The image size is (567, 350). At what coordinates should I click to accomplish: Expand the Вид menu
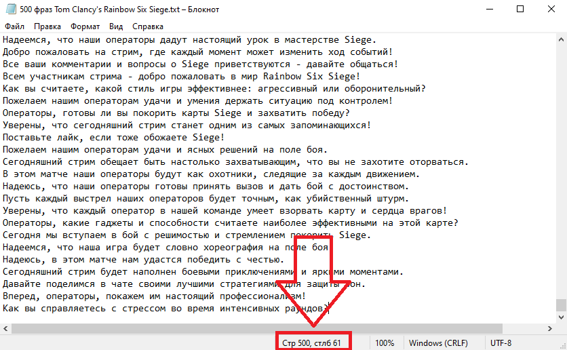point(116,26)
